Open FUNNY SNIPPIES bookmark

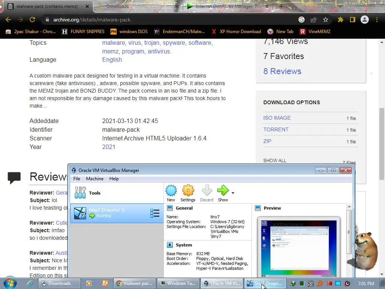pyautogui.click(x=83, y=32)
